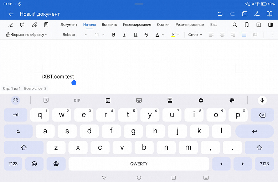Open the bookmark icon in ribbon
The image size is (278, 182).
tap(247, 25)
